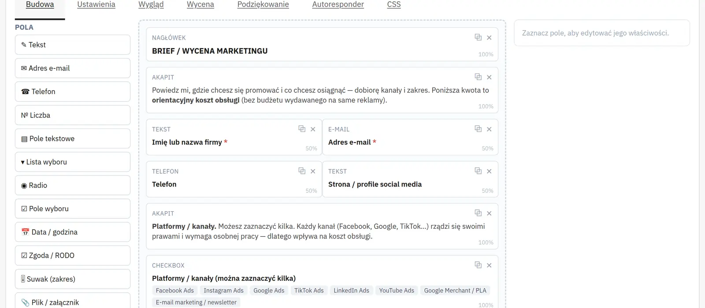Add a Plik / załącznik upload field
The image size is (705, 308).
(x=73, y=301)
